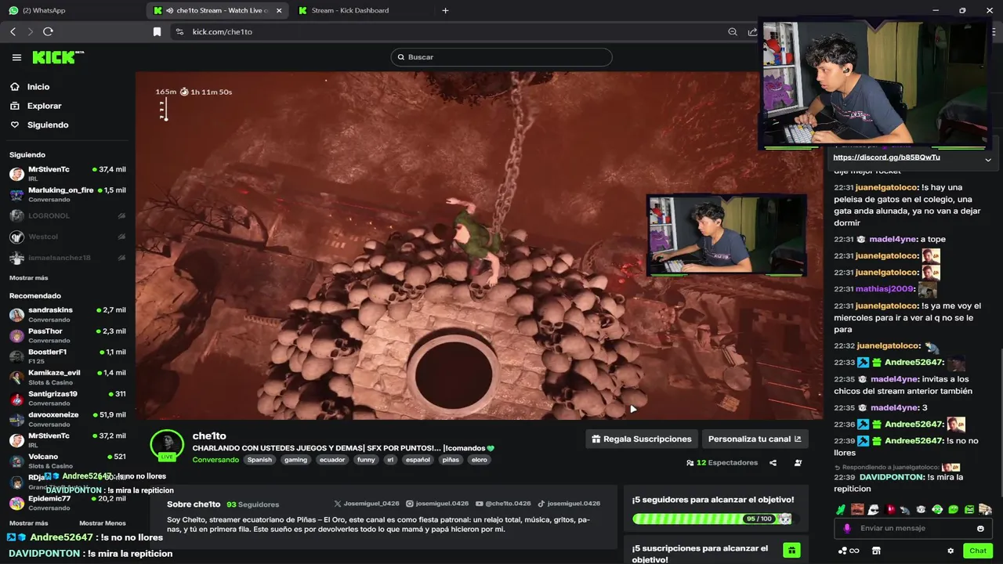The height and width of the screenshot is (564, 1003).
Task: Focus the Buscar search field
Action: tap(501, 57)
